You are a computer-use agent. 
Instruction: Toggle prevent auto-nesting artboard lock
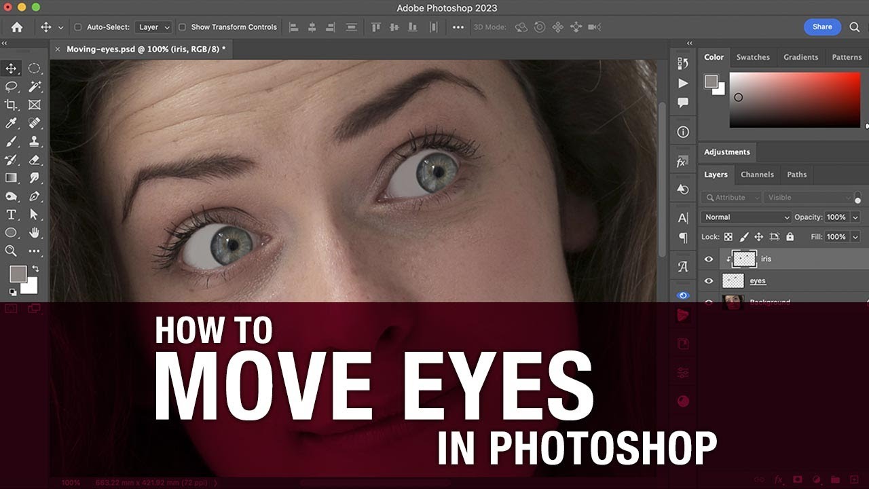[x=775, y=237]
